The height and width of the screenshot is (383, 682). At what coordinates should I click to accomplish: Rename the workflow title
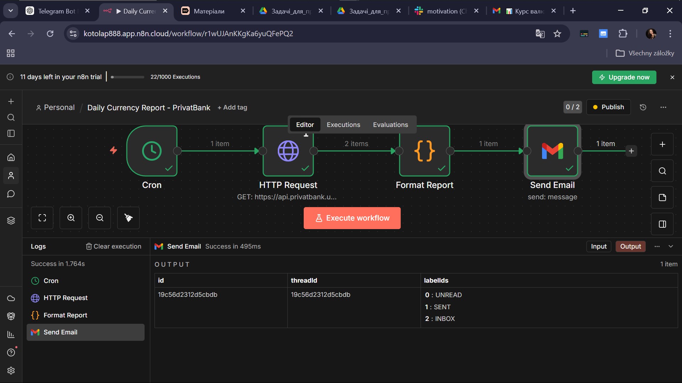click(149, 107)
